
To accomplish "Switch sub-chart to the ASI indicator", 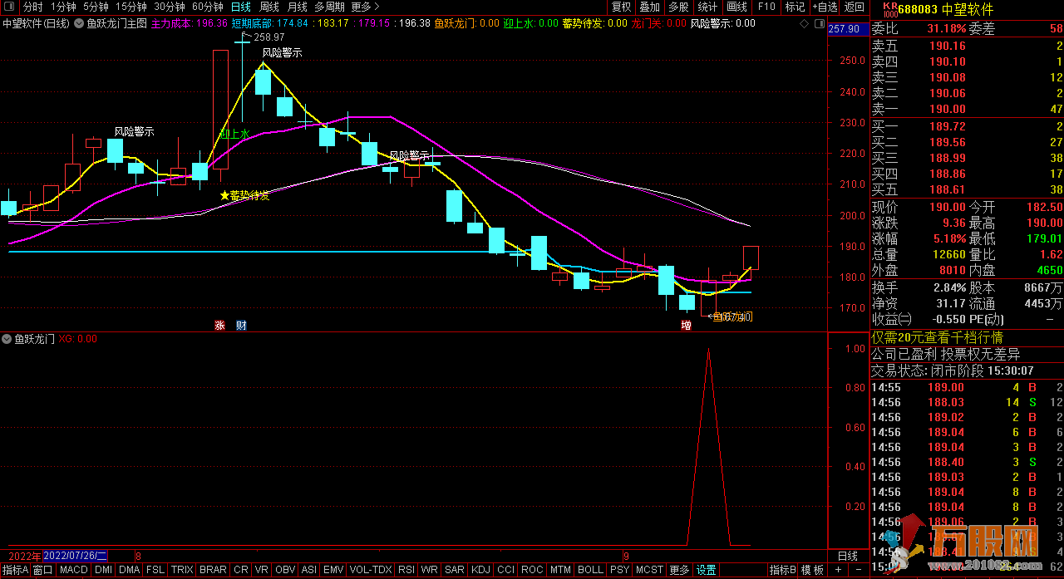I will tap(308, 570).
